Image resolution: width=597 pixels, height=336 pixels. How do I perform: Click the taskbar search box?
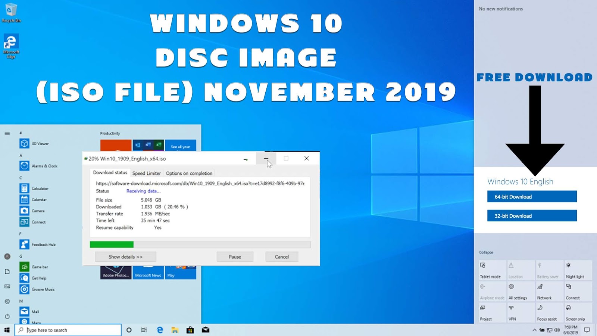[68, 330]
